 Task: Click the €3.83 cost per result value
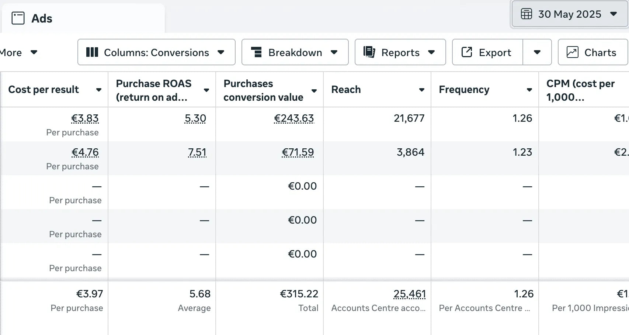coord(85,118)
